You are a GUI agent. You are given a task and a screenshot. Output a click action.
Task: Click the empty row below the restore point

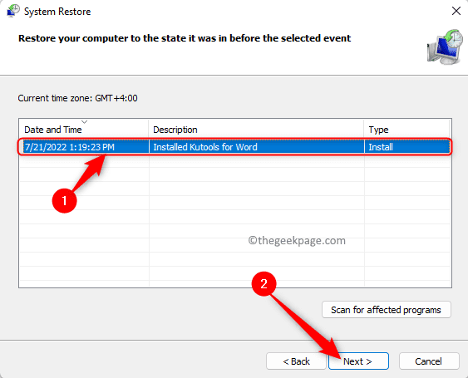pyautogui.click(x=234, y=161)
